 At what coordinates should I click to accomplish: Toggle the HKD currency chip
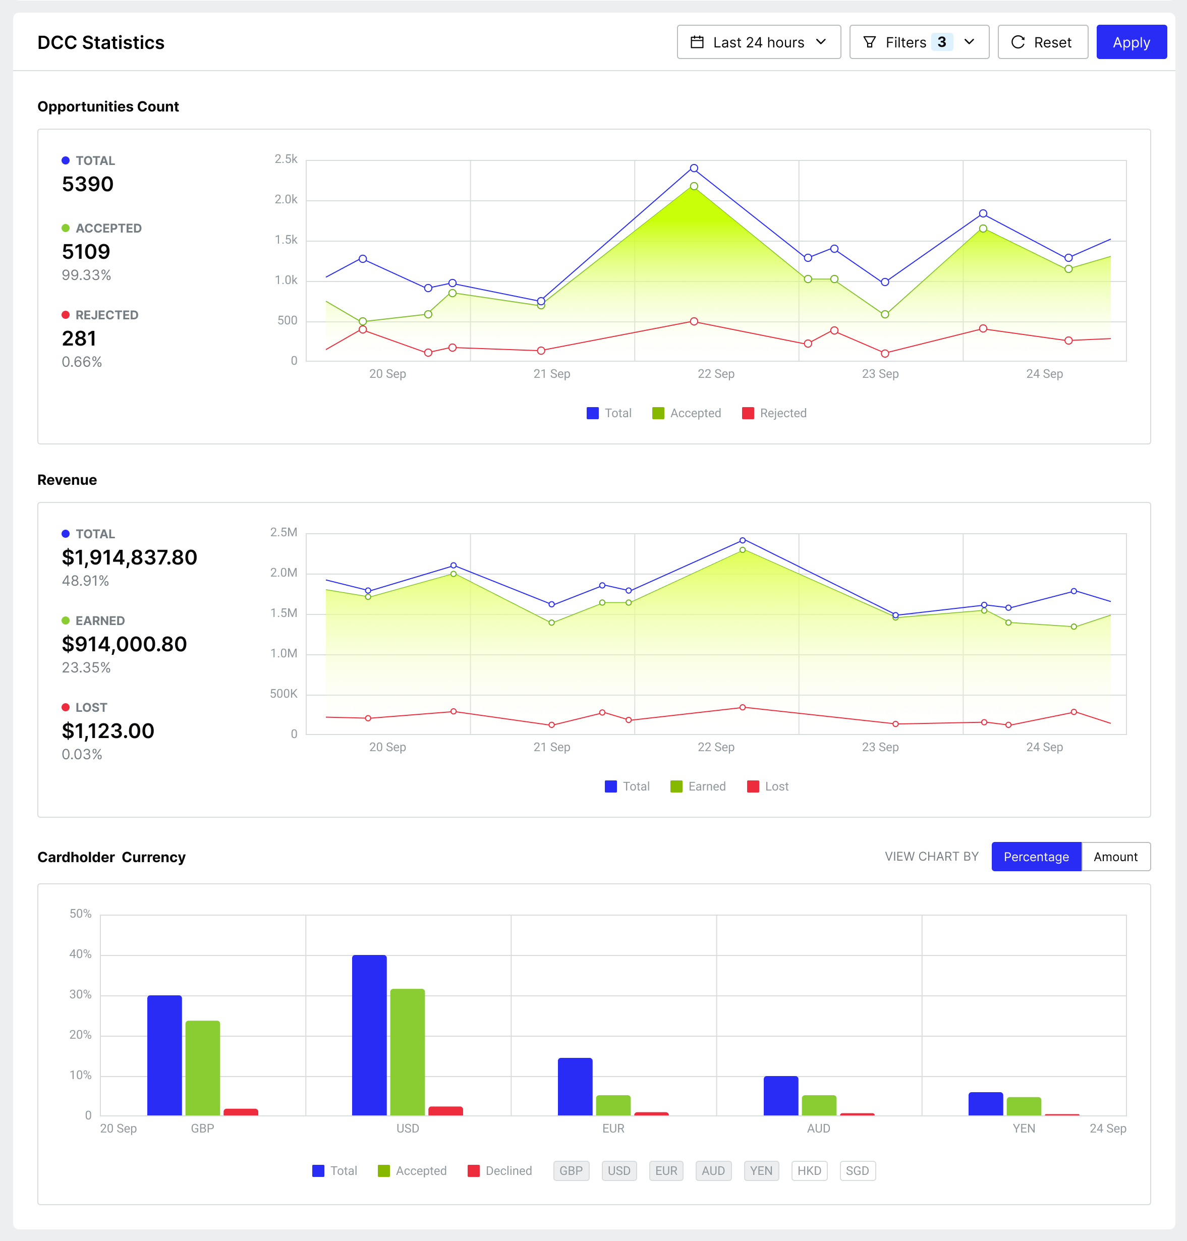pos(809,1171)
